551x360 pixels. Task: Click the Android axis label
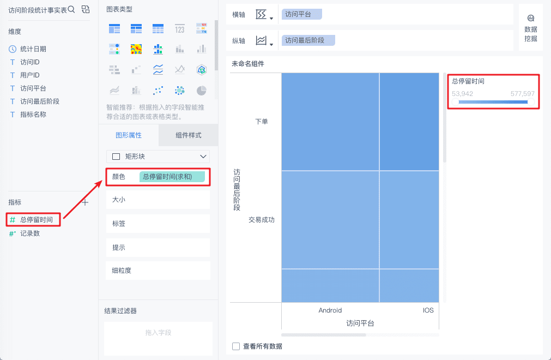coord(330,310)
